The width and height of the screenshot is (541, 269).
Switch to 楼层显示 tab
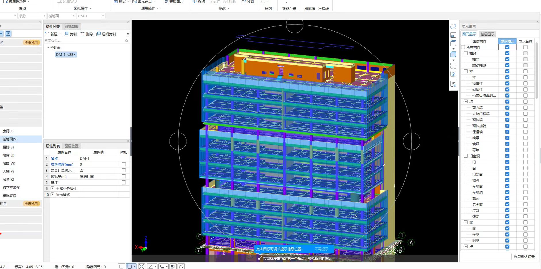tap(488, 34)
